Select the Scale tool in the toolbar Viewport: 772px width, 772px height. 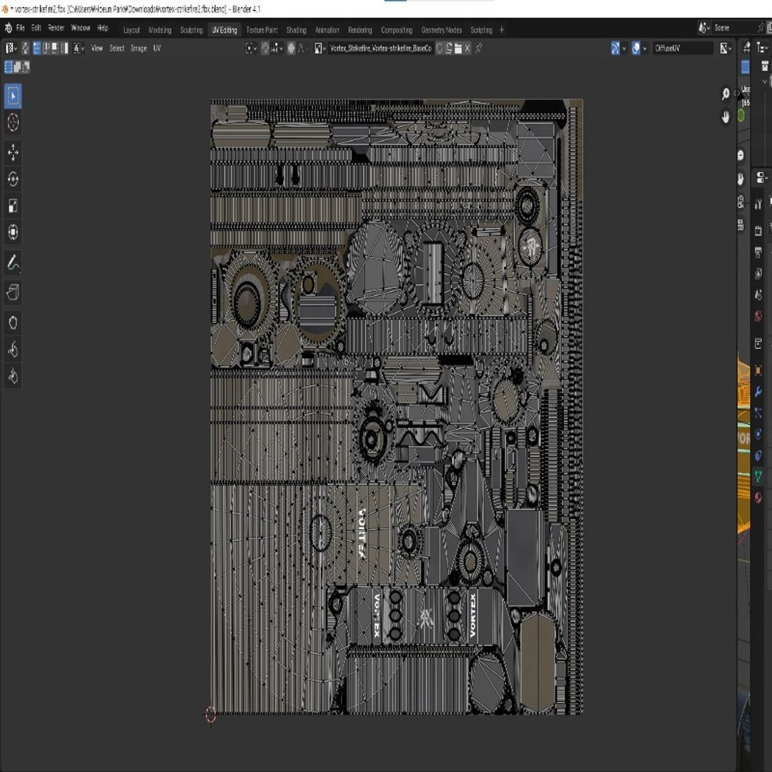click(x=13, y=205)
